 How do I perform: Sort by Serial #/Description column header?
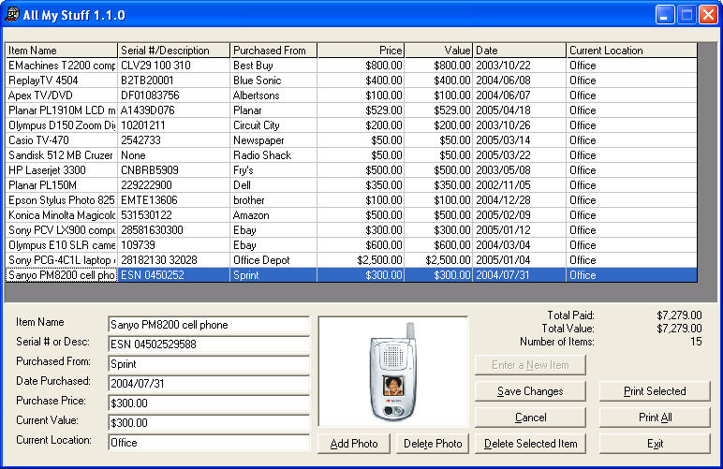click(174, 51)
